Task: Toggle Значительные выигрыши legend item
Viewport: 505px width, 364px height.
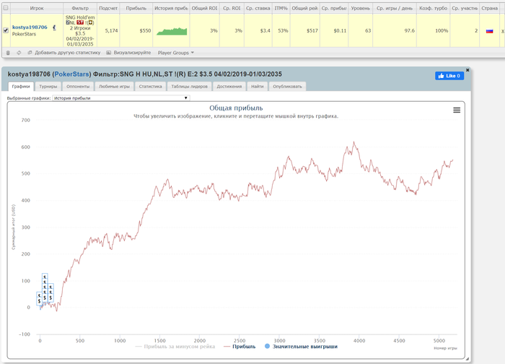Action: pyautogui.click(x=301, y=347)
